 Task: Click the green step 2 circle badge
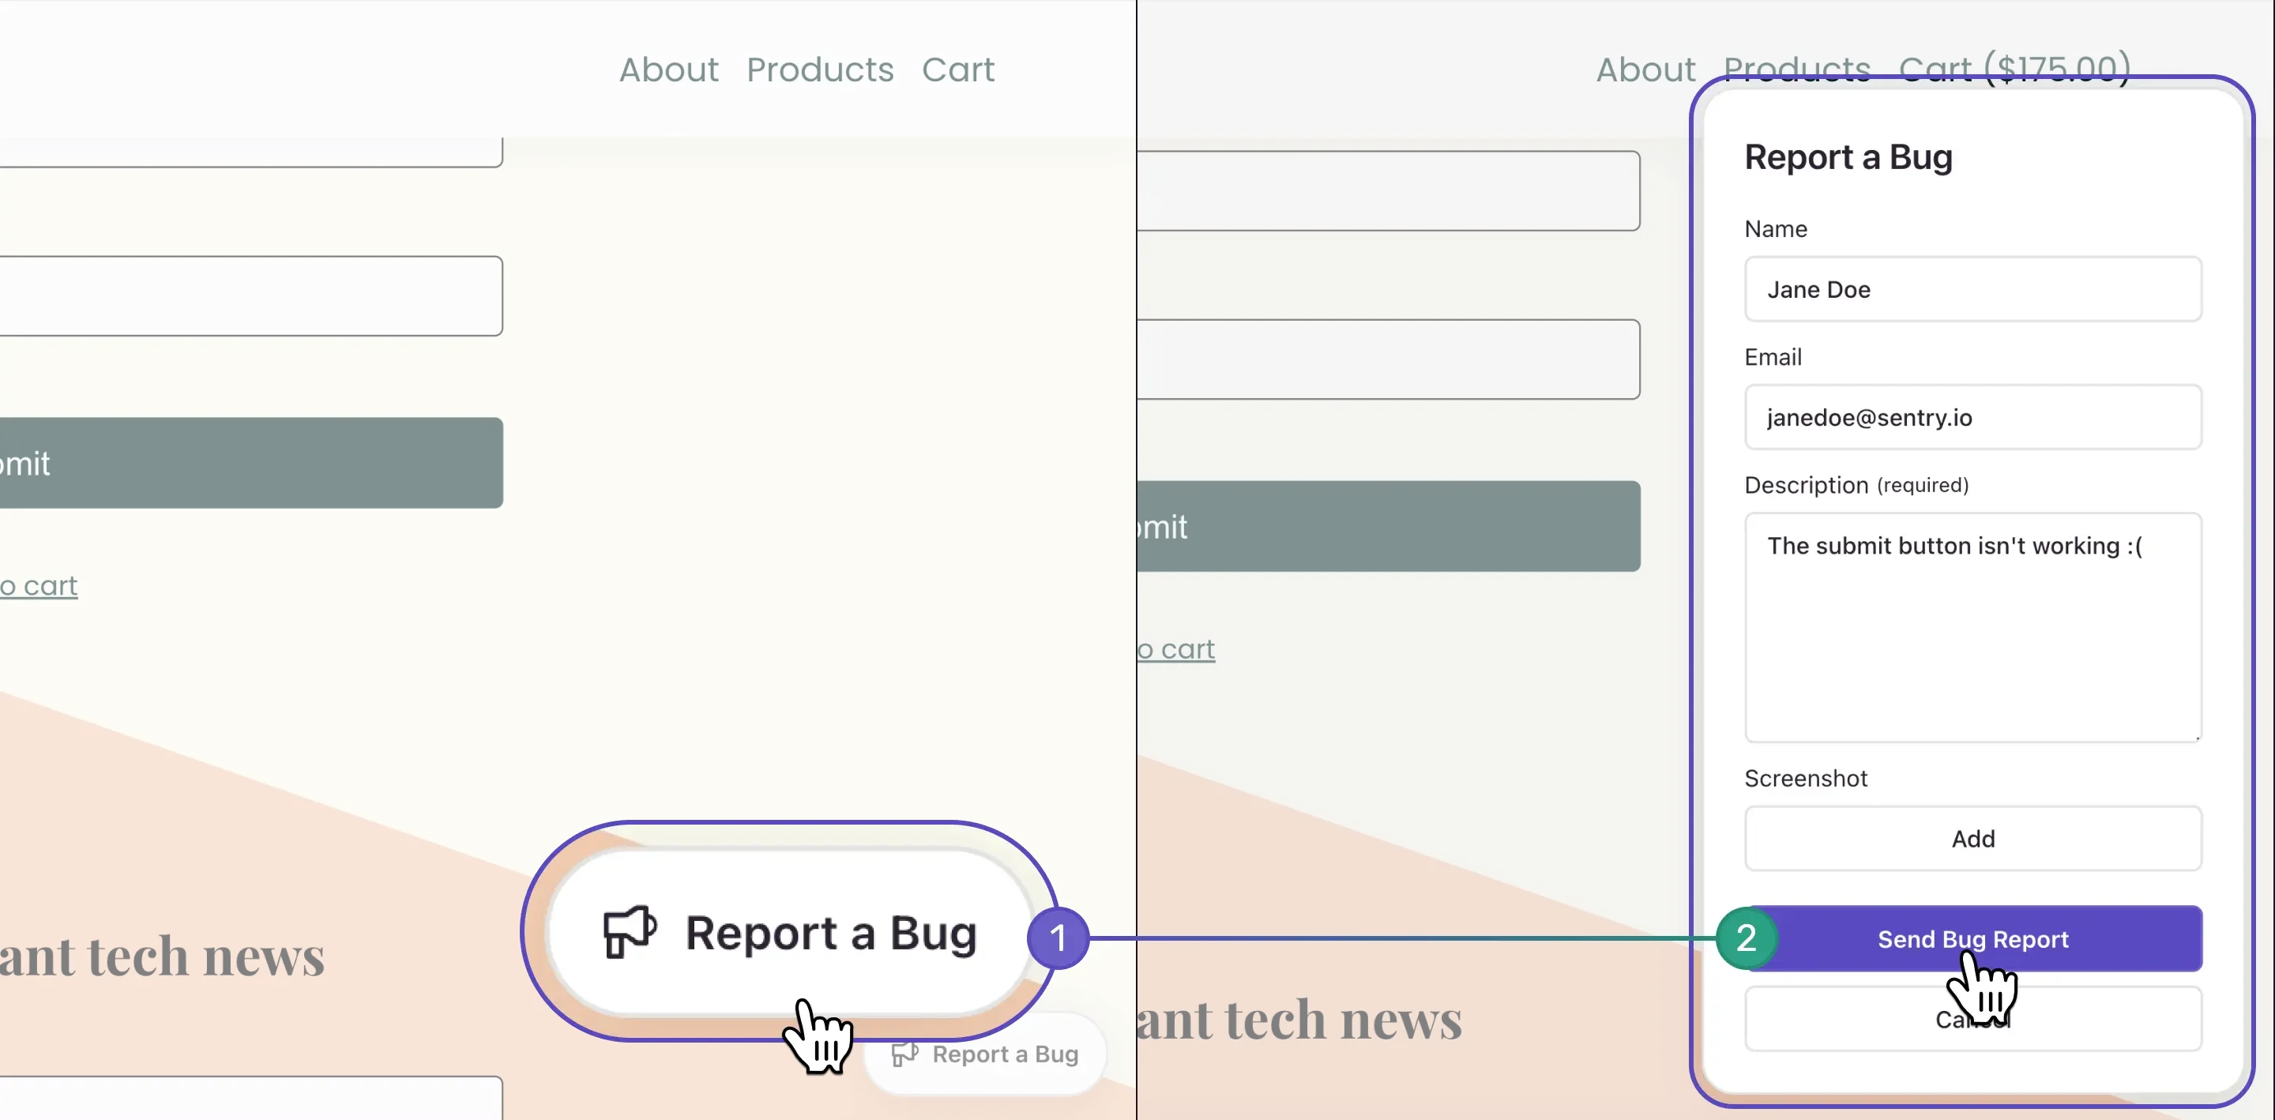pos(1746,938)
